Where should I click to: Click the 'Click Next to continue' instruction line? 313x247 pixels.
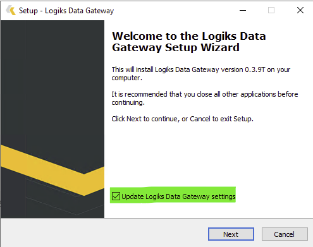[x=182, y=119]
